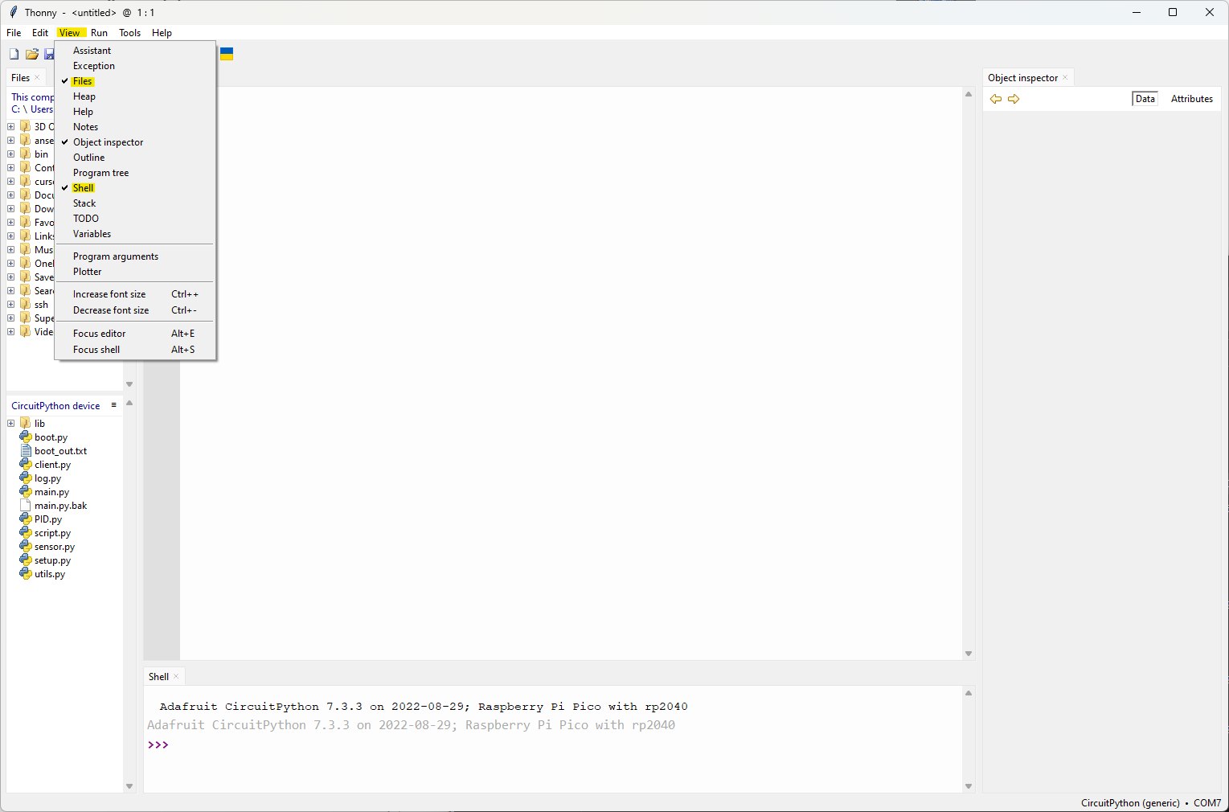Expand the Links folder node
Viewport: 1229px width, 812px height.
pyautogui.click(x=11, y=236)
